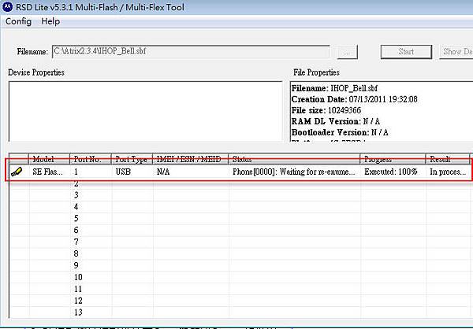Image resolution: width=473 pixels, height=329 pixels.
Task: Click 'Filename: IHOP_Bell.sbf' in File Properties
Action: [x=334, y=88]
